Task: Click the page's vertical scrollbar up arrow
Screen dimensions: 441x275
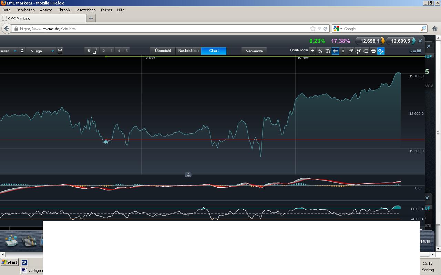Action: [x=438, y=38]
